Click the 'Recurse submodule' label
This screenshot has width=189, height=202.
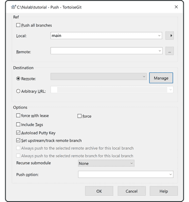click(x=34, y=163)
